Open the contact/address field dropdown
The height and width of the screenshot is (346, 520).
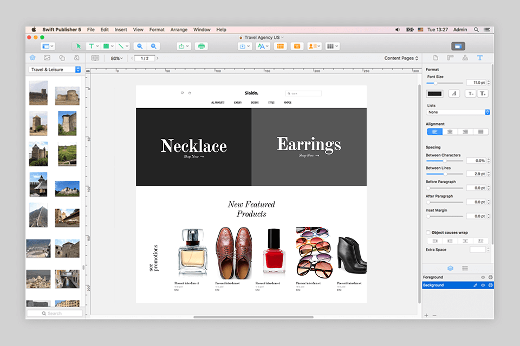(314, 46)
